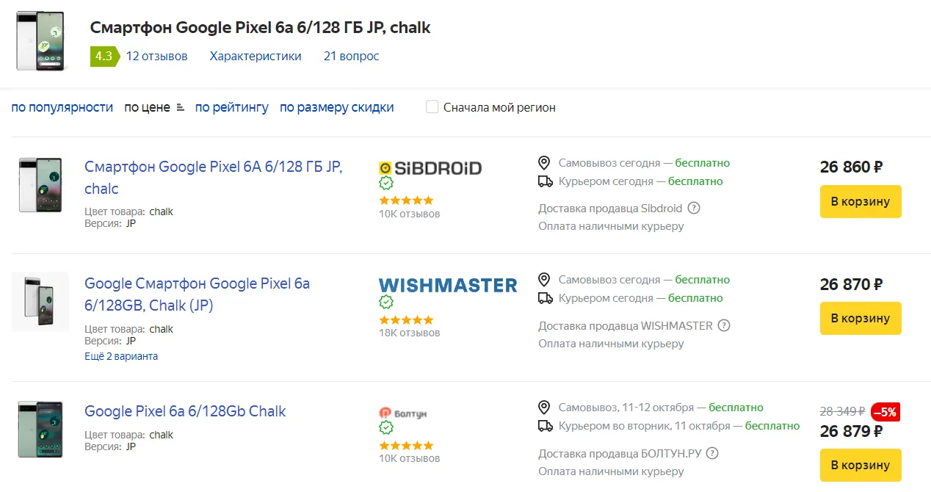The height and width of the screenshot is (492, 931).
Task: Click the БОЛТУН.РУ delivery help question icon
Action: click(x=711, y=453)
